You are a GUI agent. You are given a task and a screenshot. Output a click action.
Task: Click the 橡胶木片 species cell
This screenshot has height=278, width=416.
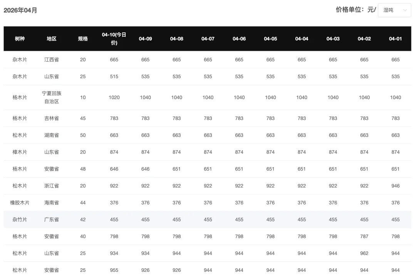tap(20, 203)
